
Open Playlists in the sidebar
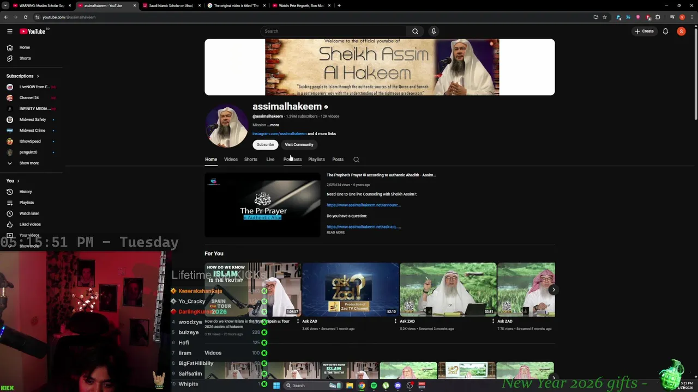pos(31,203)
